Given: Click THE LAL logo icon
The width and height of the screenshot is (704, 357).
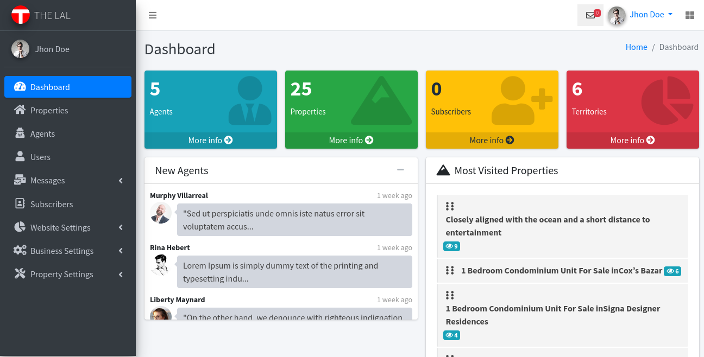Looking at the screenshot, I should tap(21, 15).
